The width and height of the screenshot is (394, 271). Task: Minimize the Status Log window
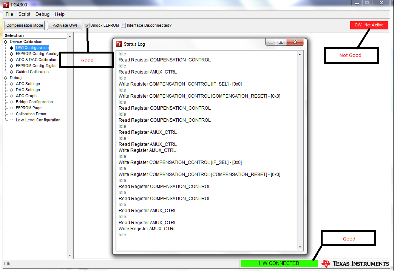pos(270,42)
